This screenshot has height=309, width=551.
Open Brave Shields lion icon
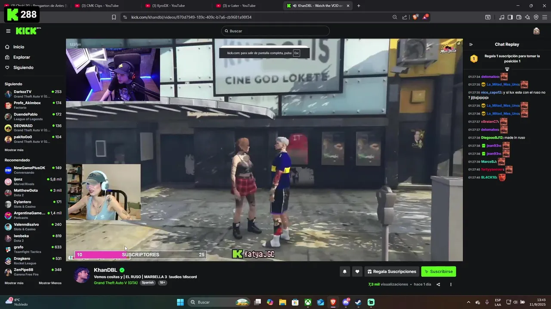tap(415, 17)
